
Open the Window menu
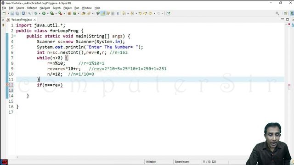[87, 8]
